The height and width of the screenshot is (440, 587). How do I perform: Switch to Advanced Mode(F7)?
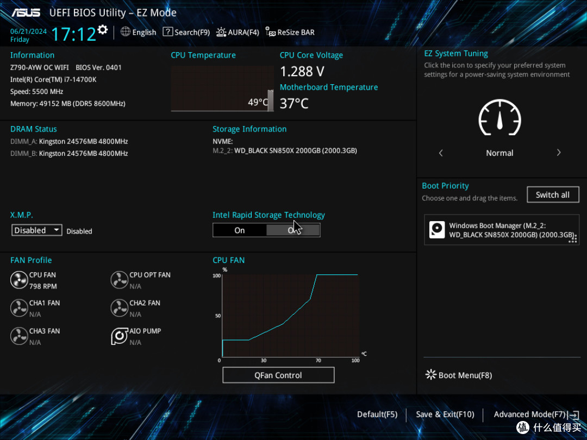pyautogui.click(x=529, y=414)
